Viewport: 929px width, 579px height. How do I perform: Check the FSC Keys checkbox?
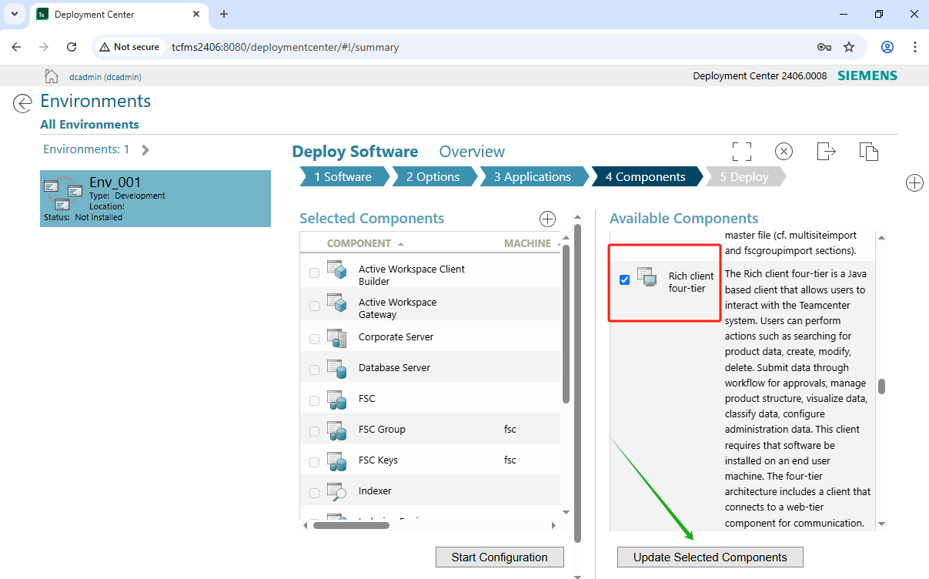(x=314, y=462)
